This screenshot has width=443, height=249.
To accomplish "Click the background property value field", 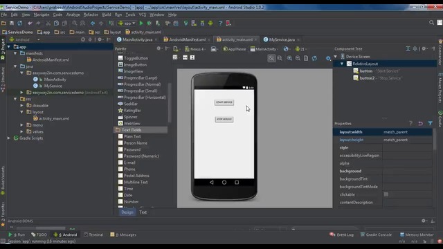I will pos(408,171).
